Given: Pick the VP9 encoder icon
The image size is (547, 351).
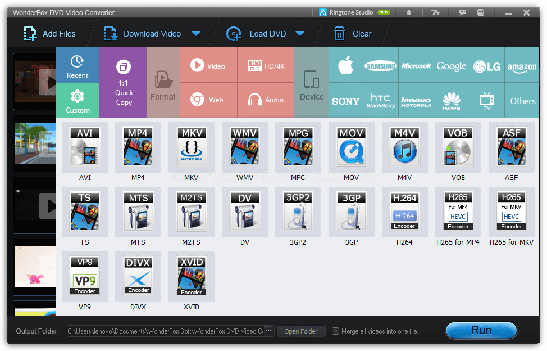Looking at the screenshot, I should (x=85, y=277).
